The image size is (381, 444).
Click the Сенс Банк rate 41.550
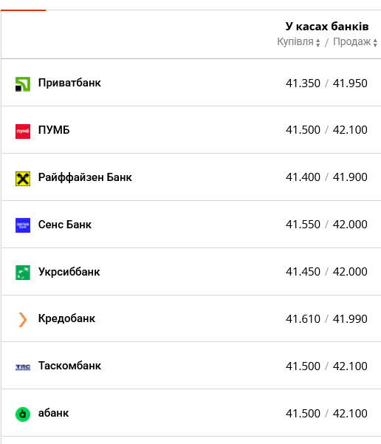(303, 225)
